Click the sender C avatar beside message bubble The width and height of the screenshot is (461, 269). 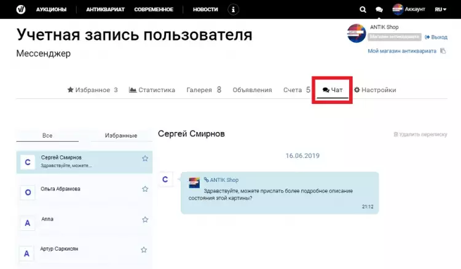(165, 179)
